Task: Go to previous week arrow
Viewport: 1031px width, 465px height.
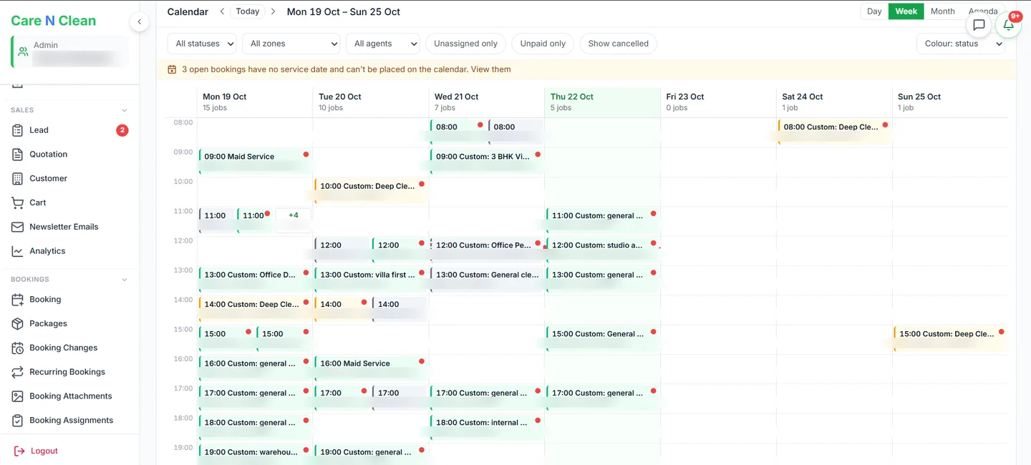Action: (222, 11)
